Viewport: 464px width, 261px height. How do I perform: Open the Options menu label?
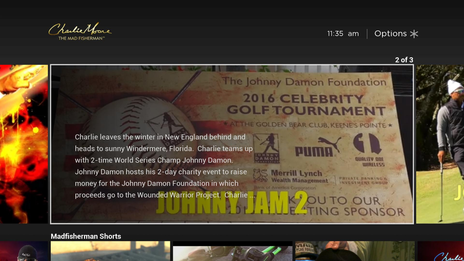click(390, 34)
